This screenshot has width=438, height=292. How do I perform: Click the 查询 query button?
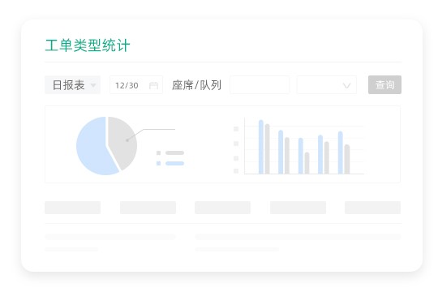coord(384,84)
